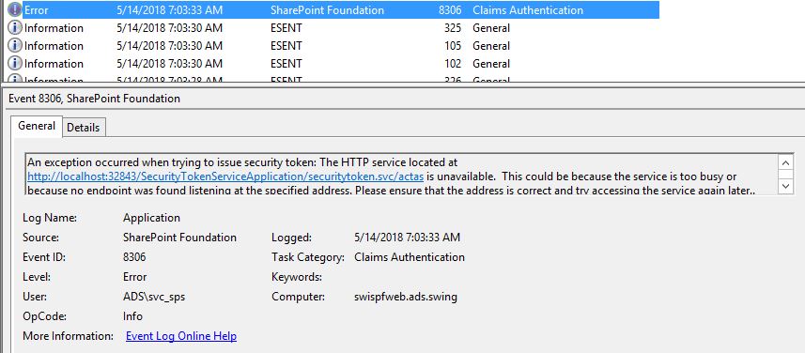Click the description scroll down arrow
This screenshot has height=353, width=805.
pos(785,185)
